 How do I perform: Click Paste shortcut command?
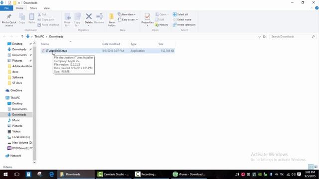click(48, 24)
